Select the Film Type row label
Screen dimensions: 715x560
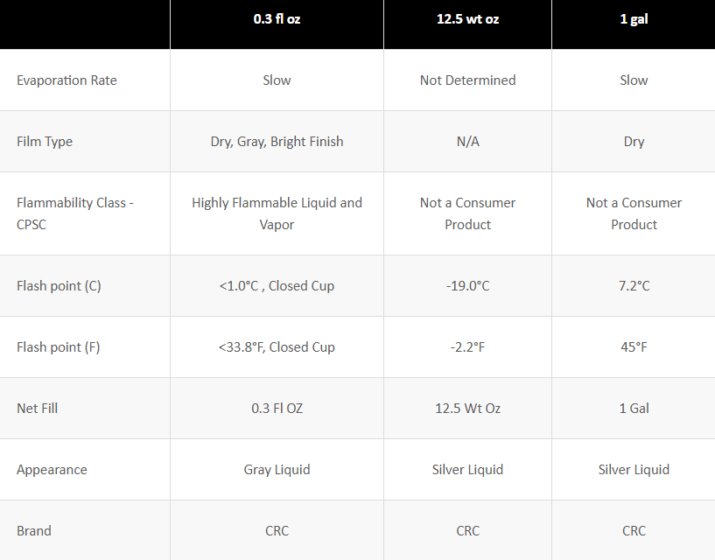click(45, 142)
